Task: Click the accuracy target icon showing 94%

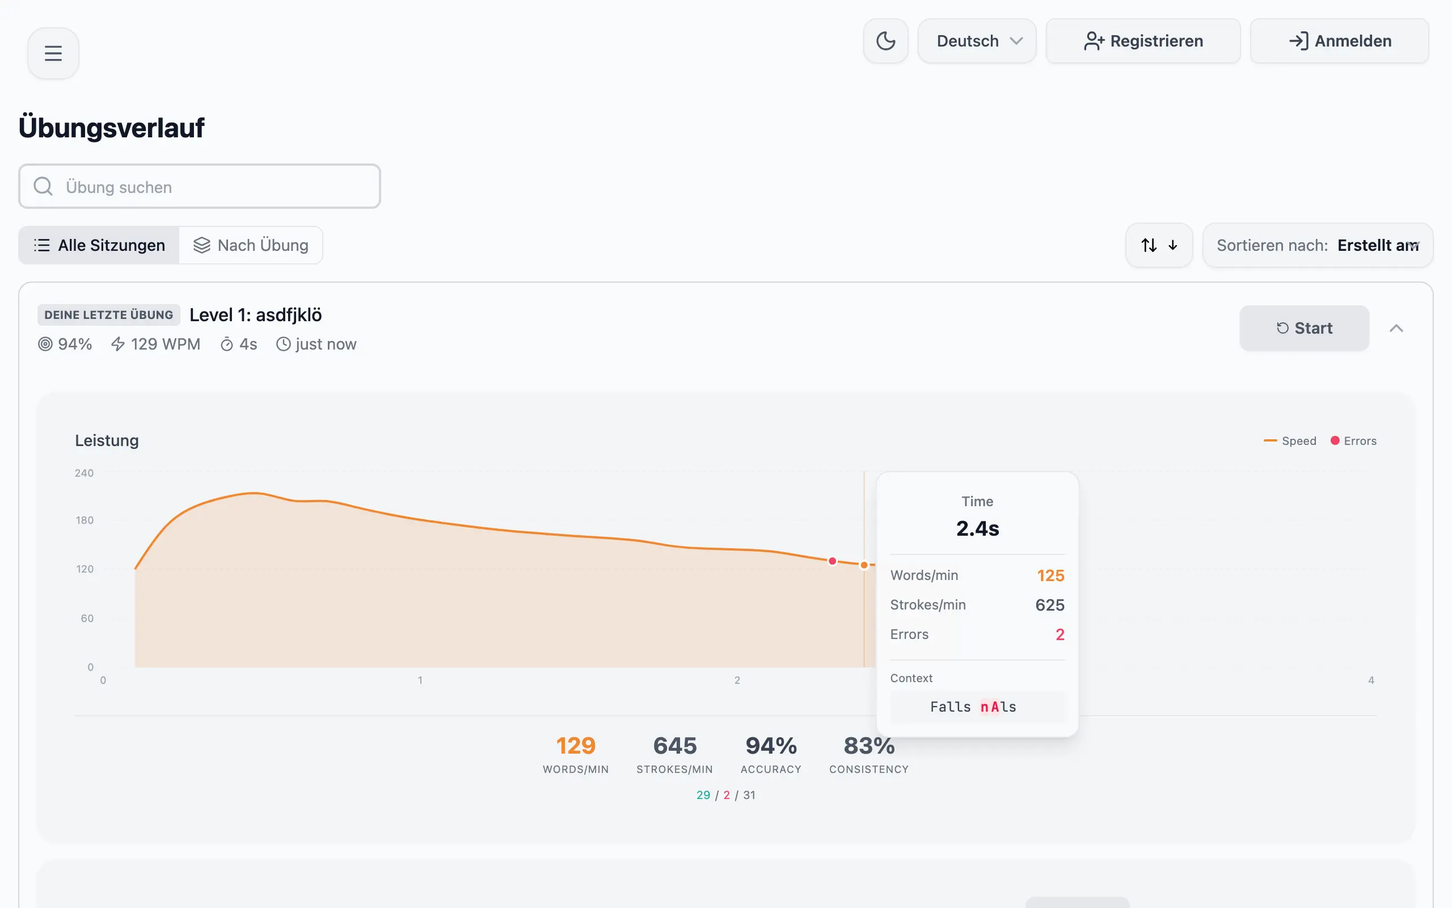Action: coord(45,343)
